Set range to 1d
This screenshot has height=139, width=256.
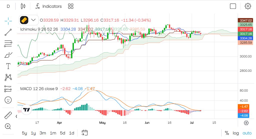72,133
